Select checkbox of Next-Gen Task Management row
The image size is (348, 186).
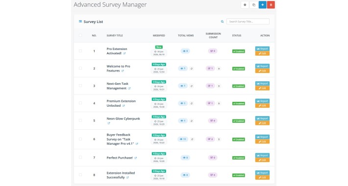tap(80, 86)
